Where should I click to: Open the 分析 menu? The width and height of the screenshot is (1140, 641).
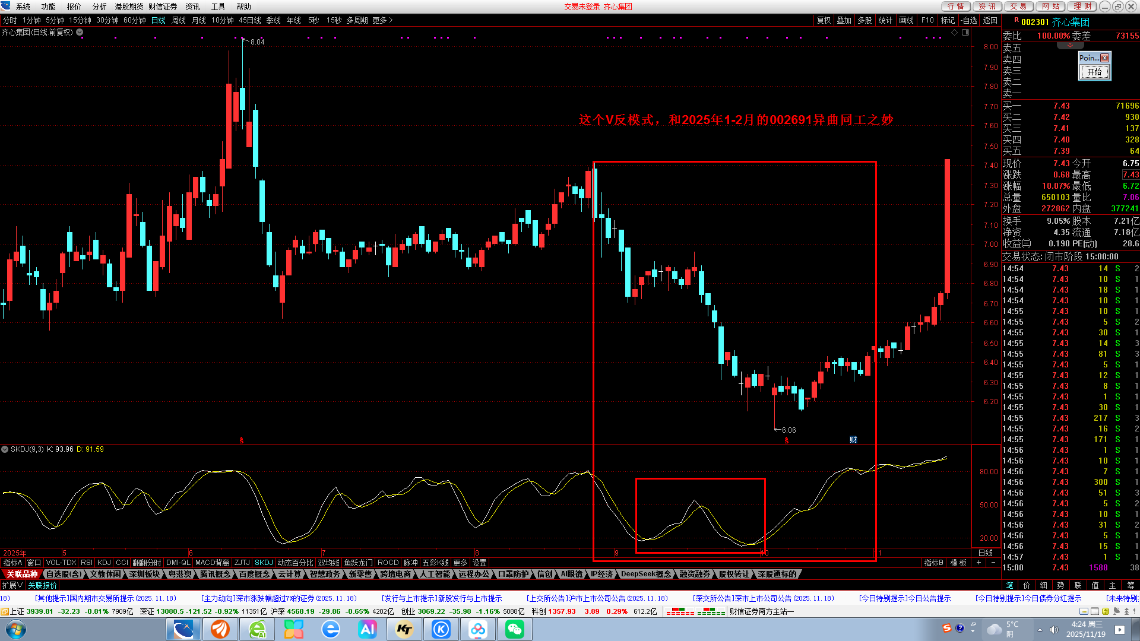pyautogui.click(x=99, y=7)
